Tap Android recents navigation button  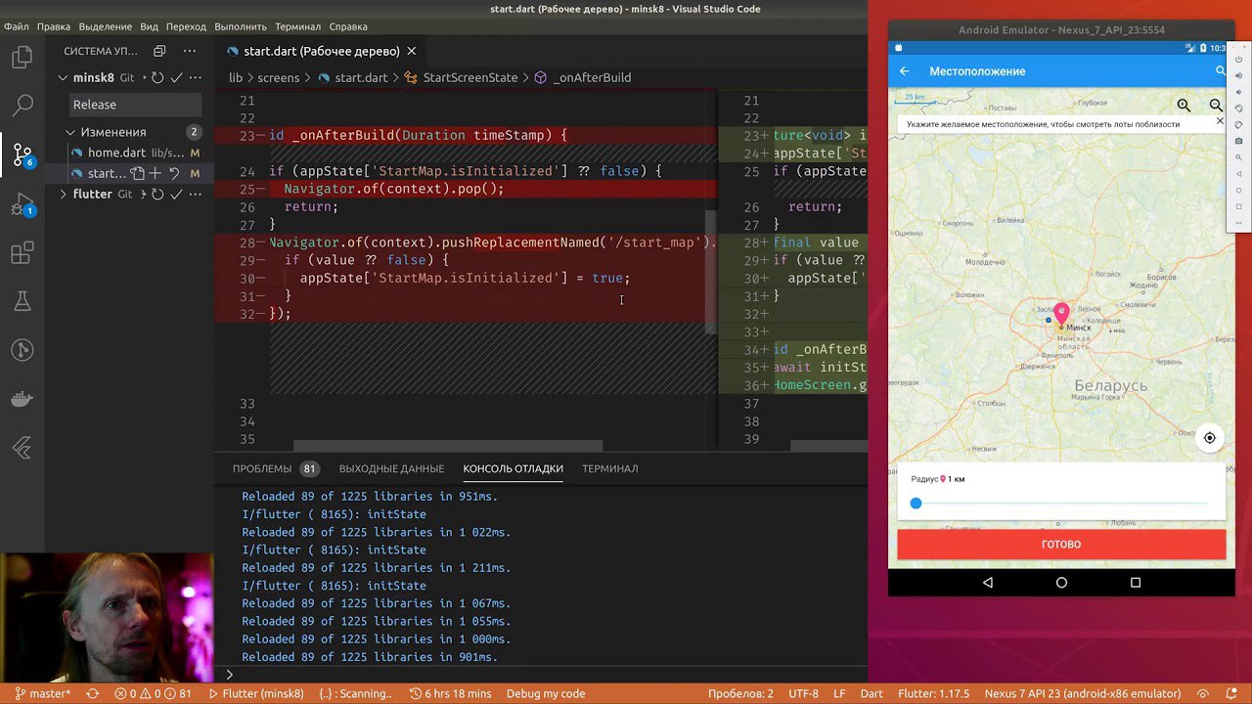[x=1136, y=582]
